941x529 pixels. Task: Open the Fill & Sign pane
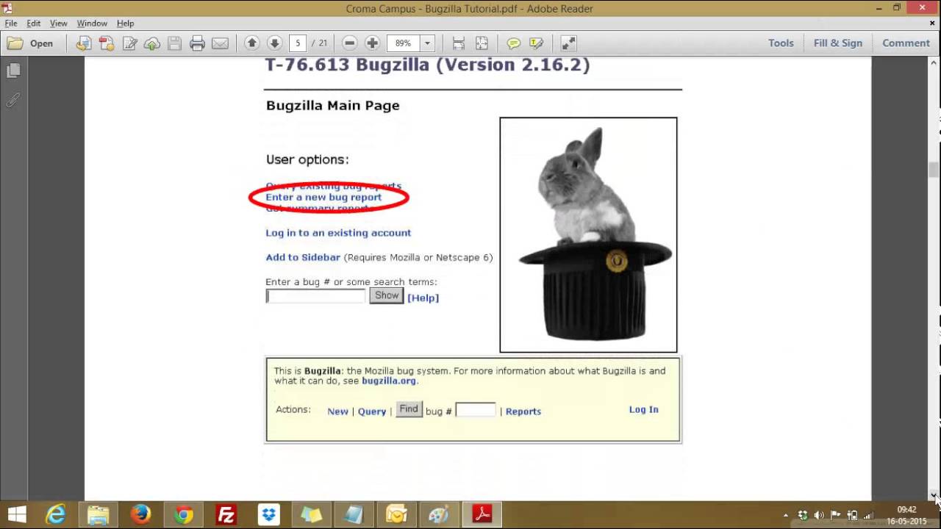tap(838, 43)
